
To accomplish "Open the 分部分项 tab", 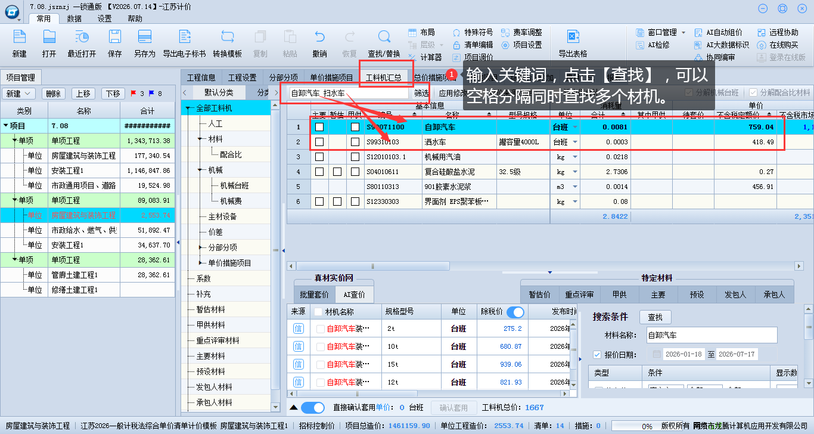I will coord(283,77).
